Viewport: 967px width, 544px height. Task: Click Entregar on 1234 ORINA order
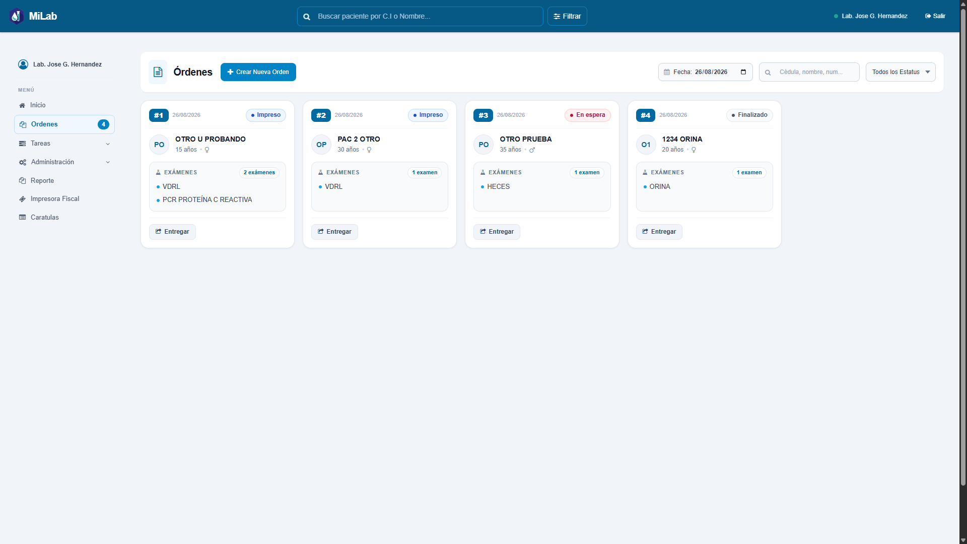pos(659,232)
